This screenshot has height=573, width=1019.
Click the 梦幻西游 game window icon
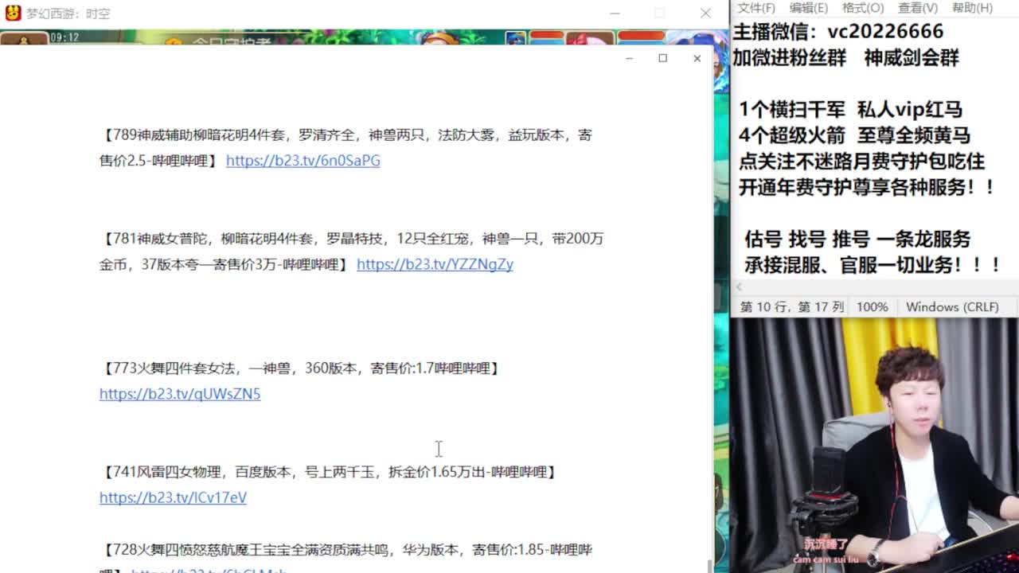[x=13, y=13]
